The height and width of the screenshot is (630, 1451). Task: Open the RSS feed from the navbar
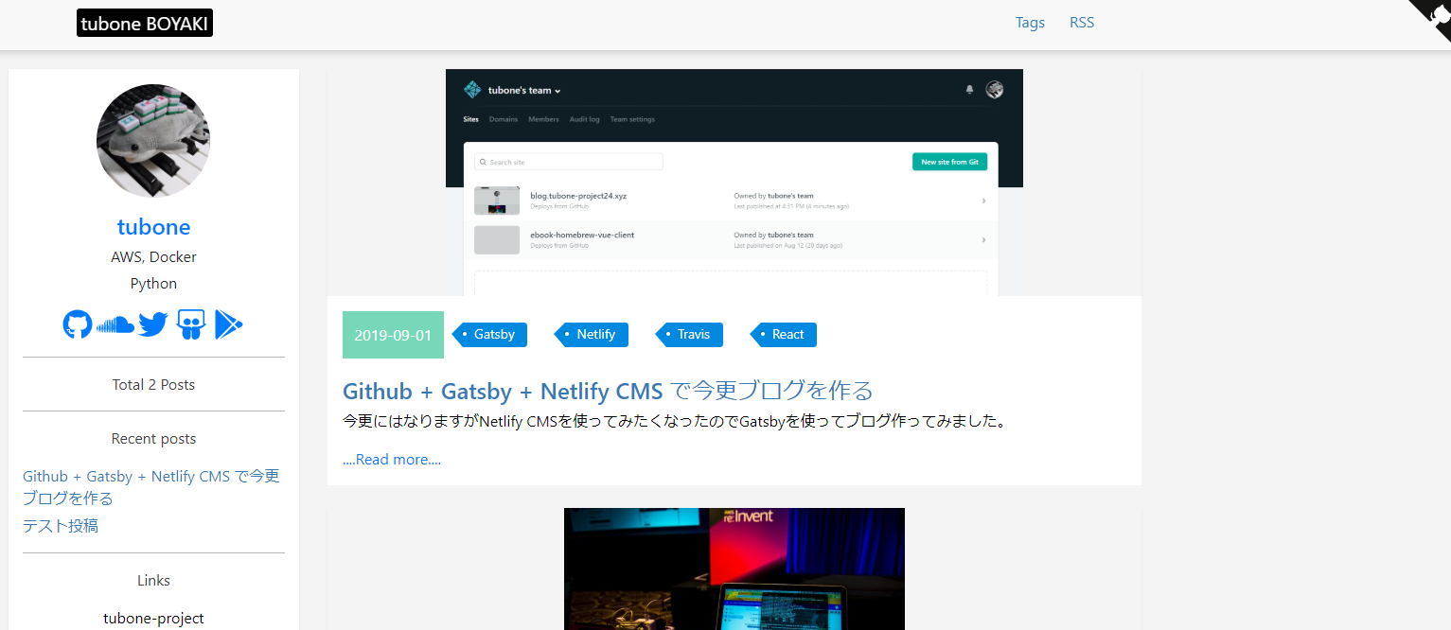point(1081,22)
